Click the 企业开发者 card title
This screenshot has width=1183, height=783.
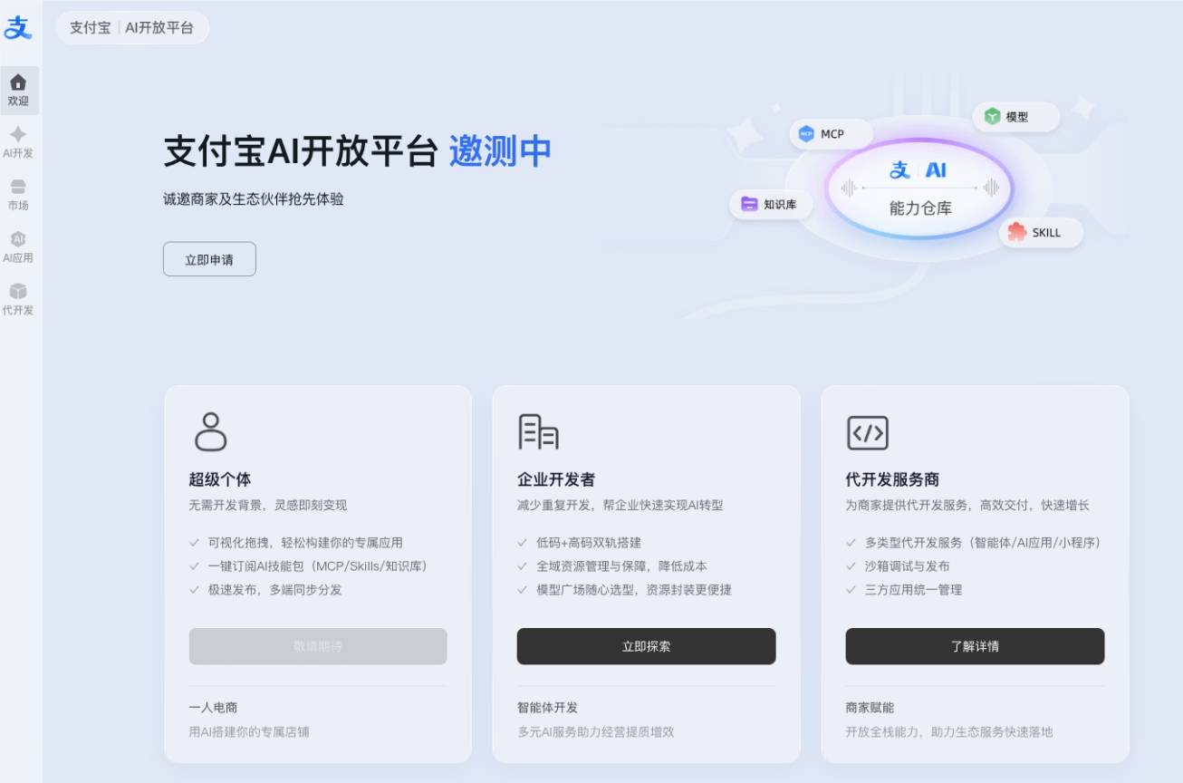(556, 479)
